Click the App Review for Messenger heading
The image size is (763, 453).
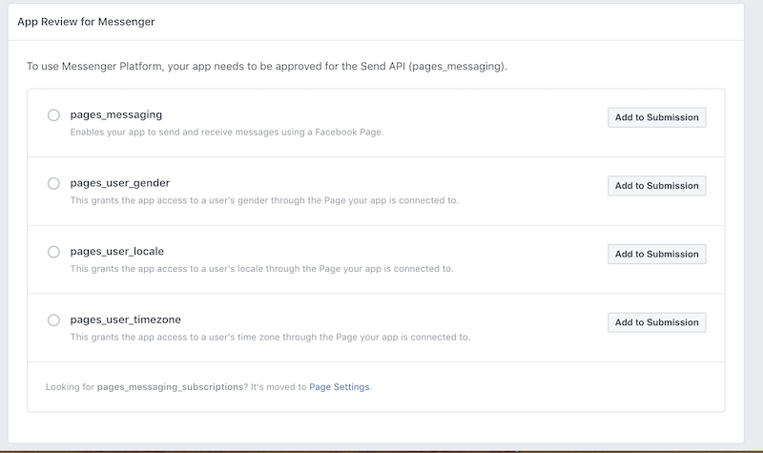pyautogui.click(x=86, y=21)
